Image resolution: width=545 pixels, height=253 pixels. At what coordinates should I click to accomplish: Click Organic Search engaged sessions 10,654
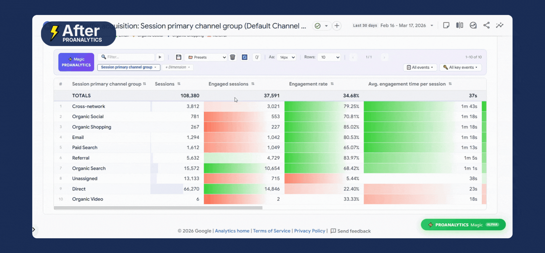pyautogui.click(x=272, y=168)
